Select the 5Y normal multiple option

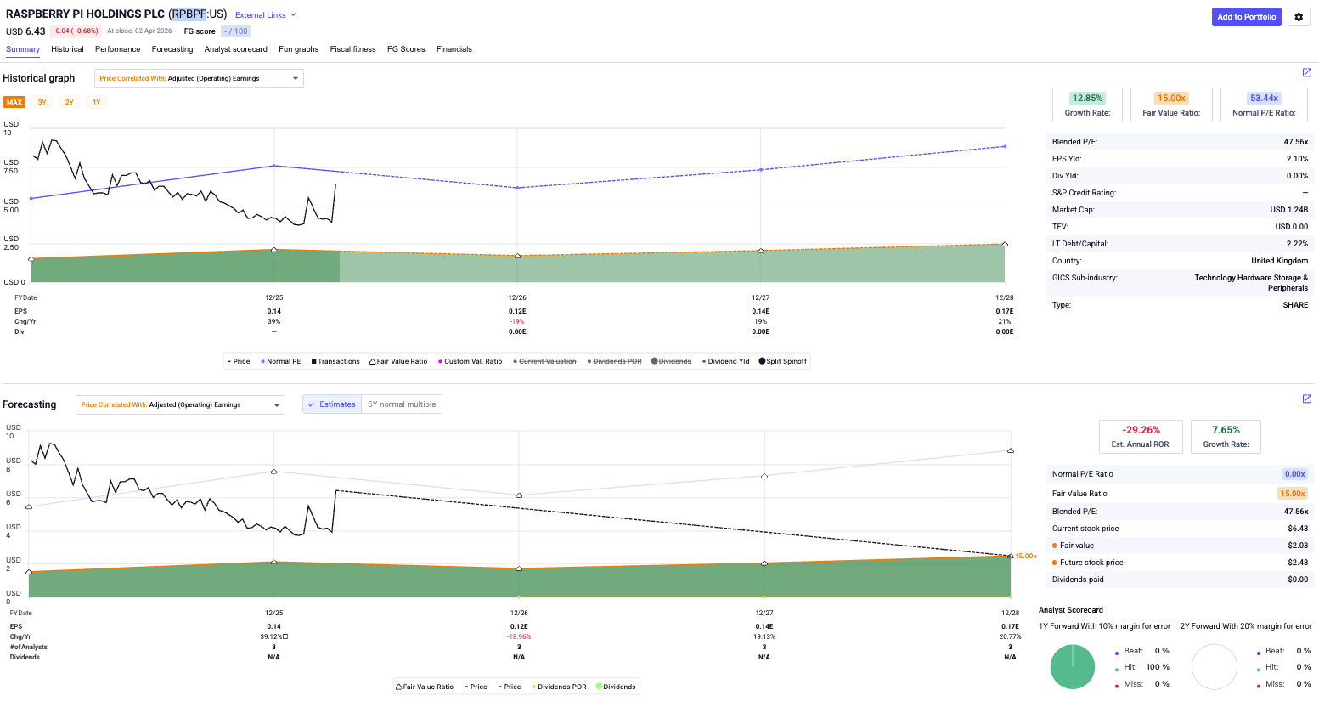[x=402, y=404]
